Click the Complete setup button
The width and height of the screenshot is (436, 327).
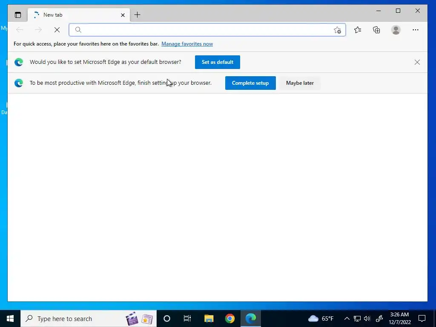[250, 83]
